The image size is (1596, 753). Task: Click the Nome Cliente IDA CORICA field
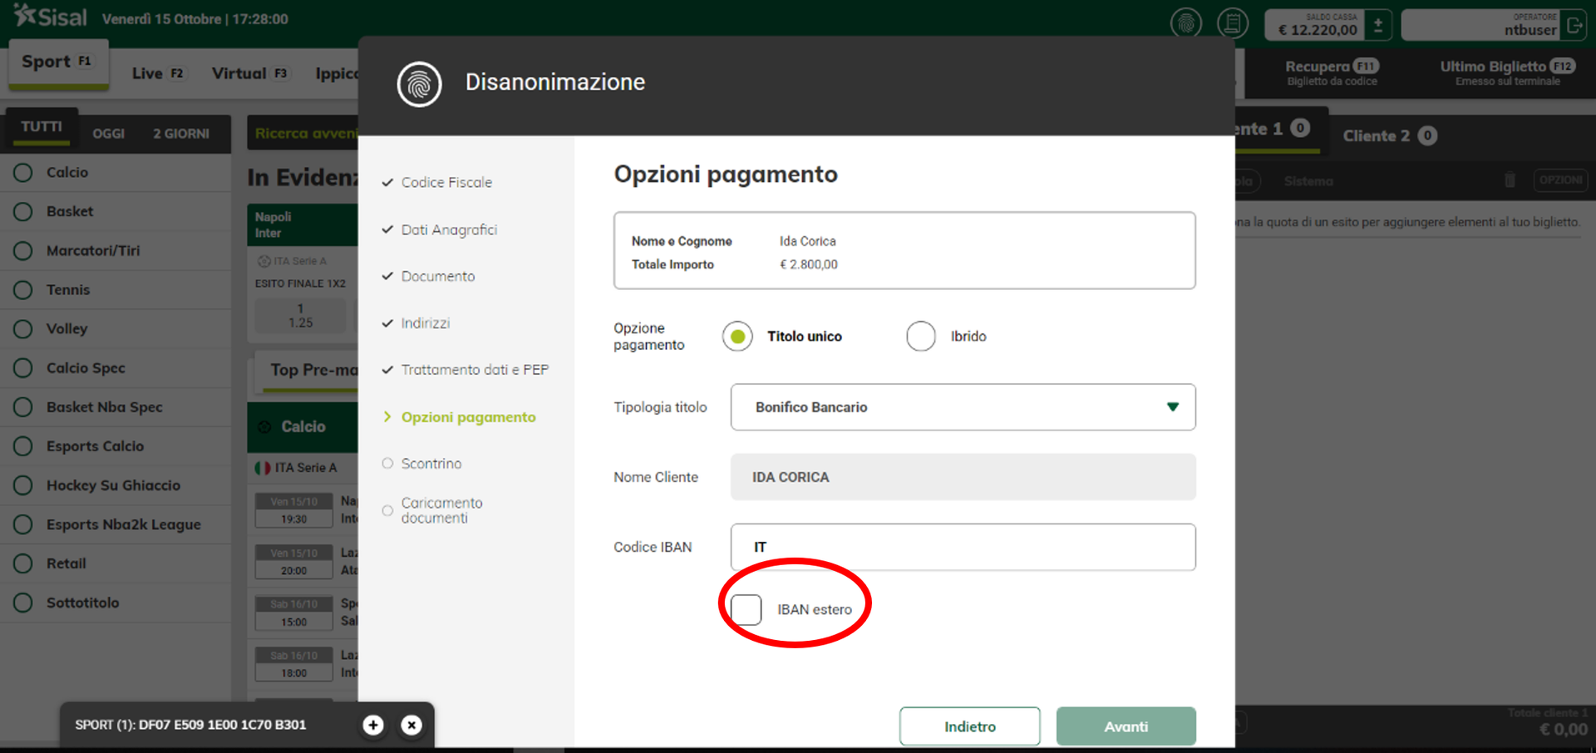pos(963,477)
